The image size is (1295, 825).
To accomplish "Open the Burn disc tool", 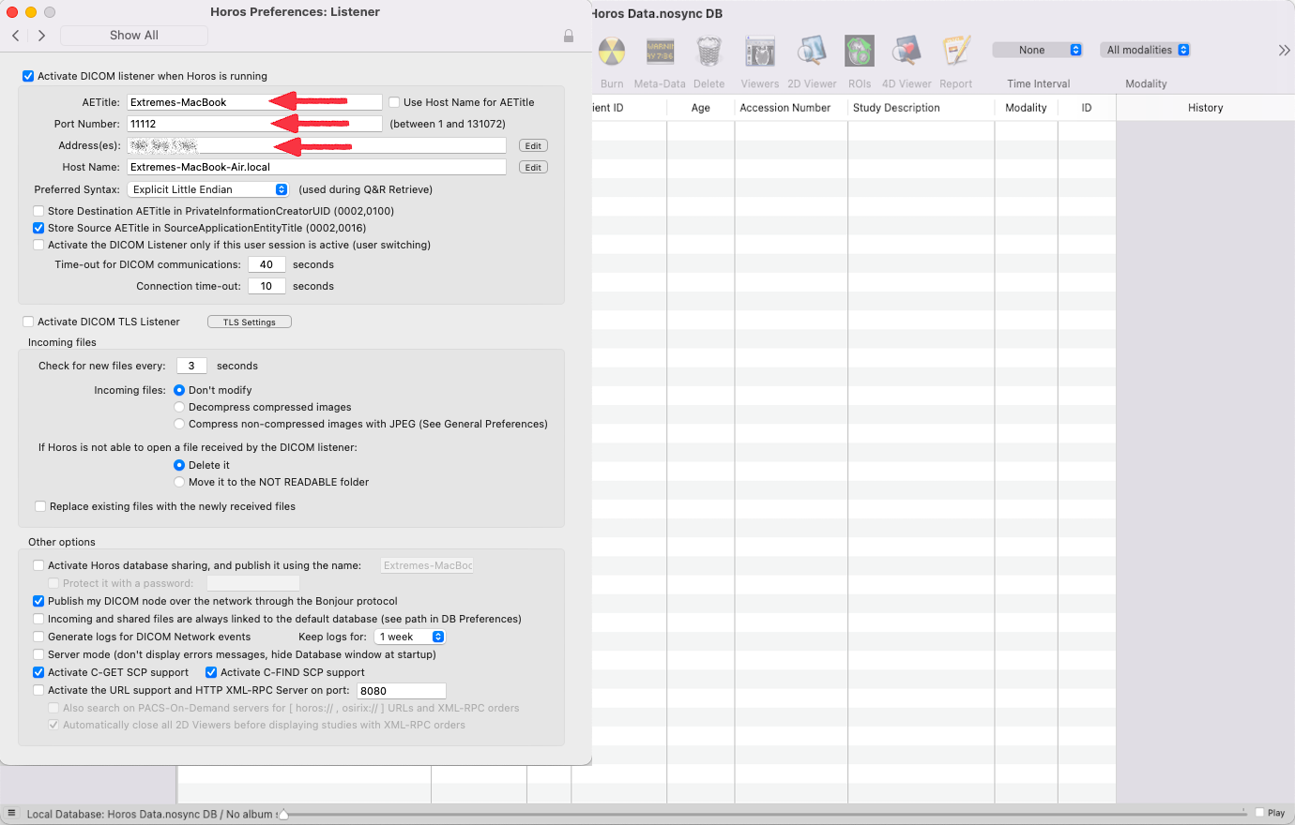I will click(x=612, y=51).
